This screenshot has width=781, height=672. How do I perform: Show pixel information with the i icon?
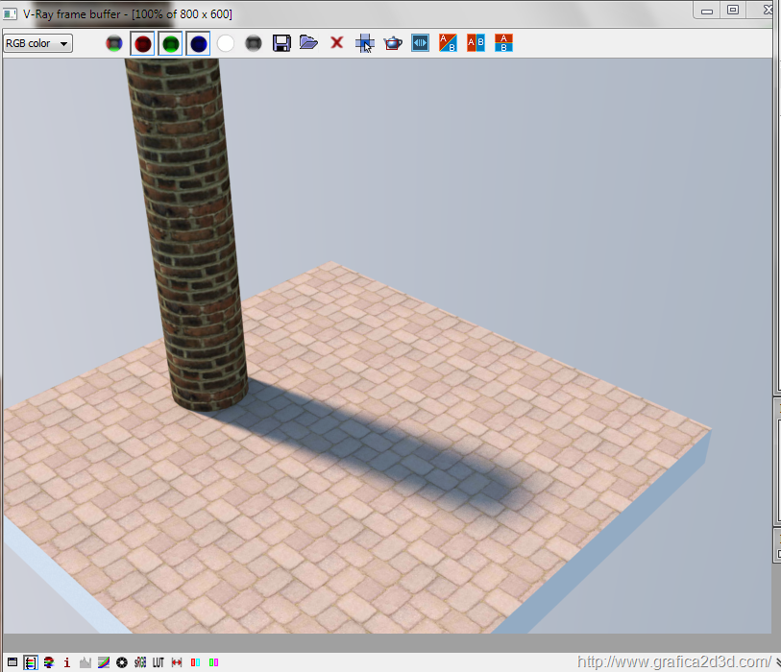(x=67, y=662)
